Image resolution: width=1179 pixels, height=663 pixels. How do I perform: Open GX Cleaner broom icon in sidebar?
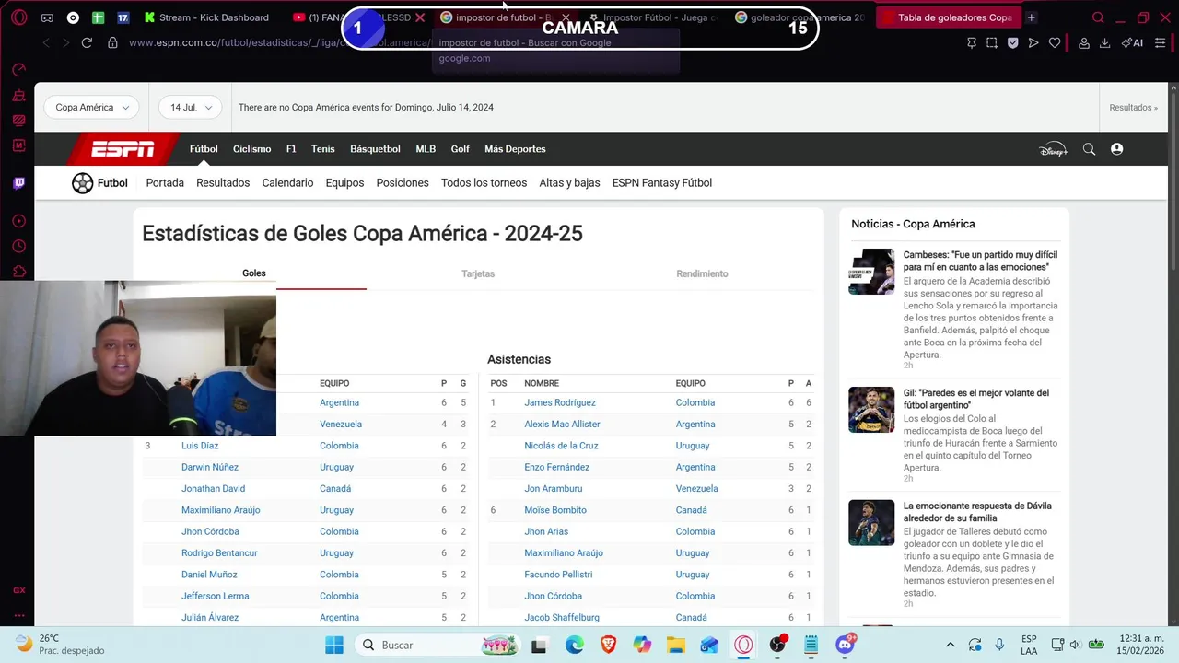(18, 95)
